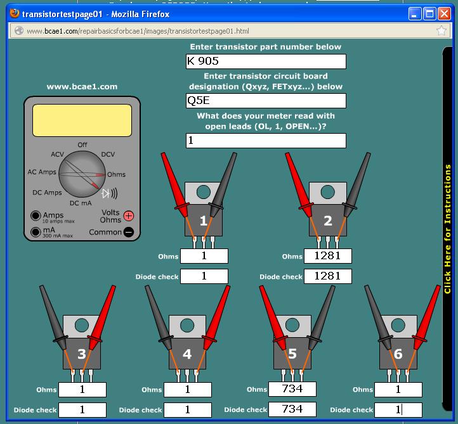Click the red probe on transistor 2
This screenshot has height=424, width=458.
click(299, 185)
